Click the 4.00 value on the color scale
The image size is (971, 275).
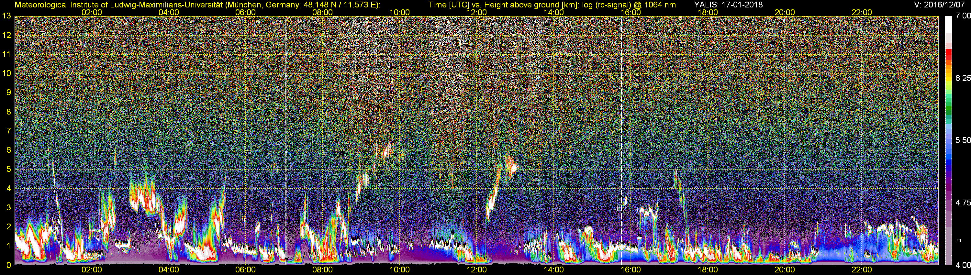click(963, 265)
